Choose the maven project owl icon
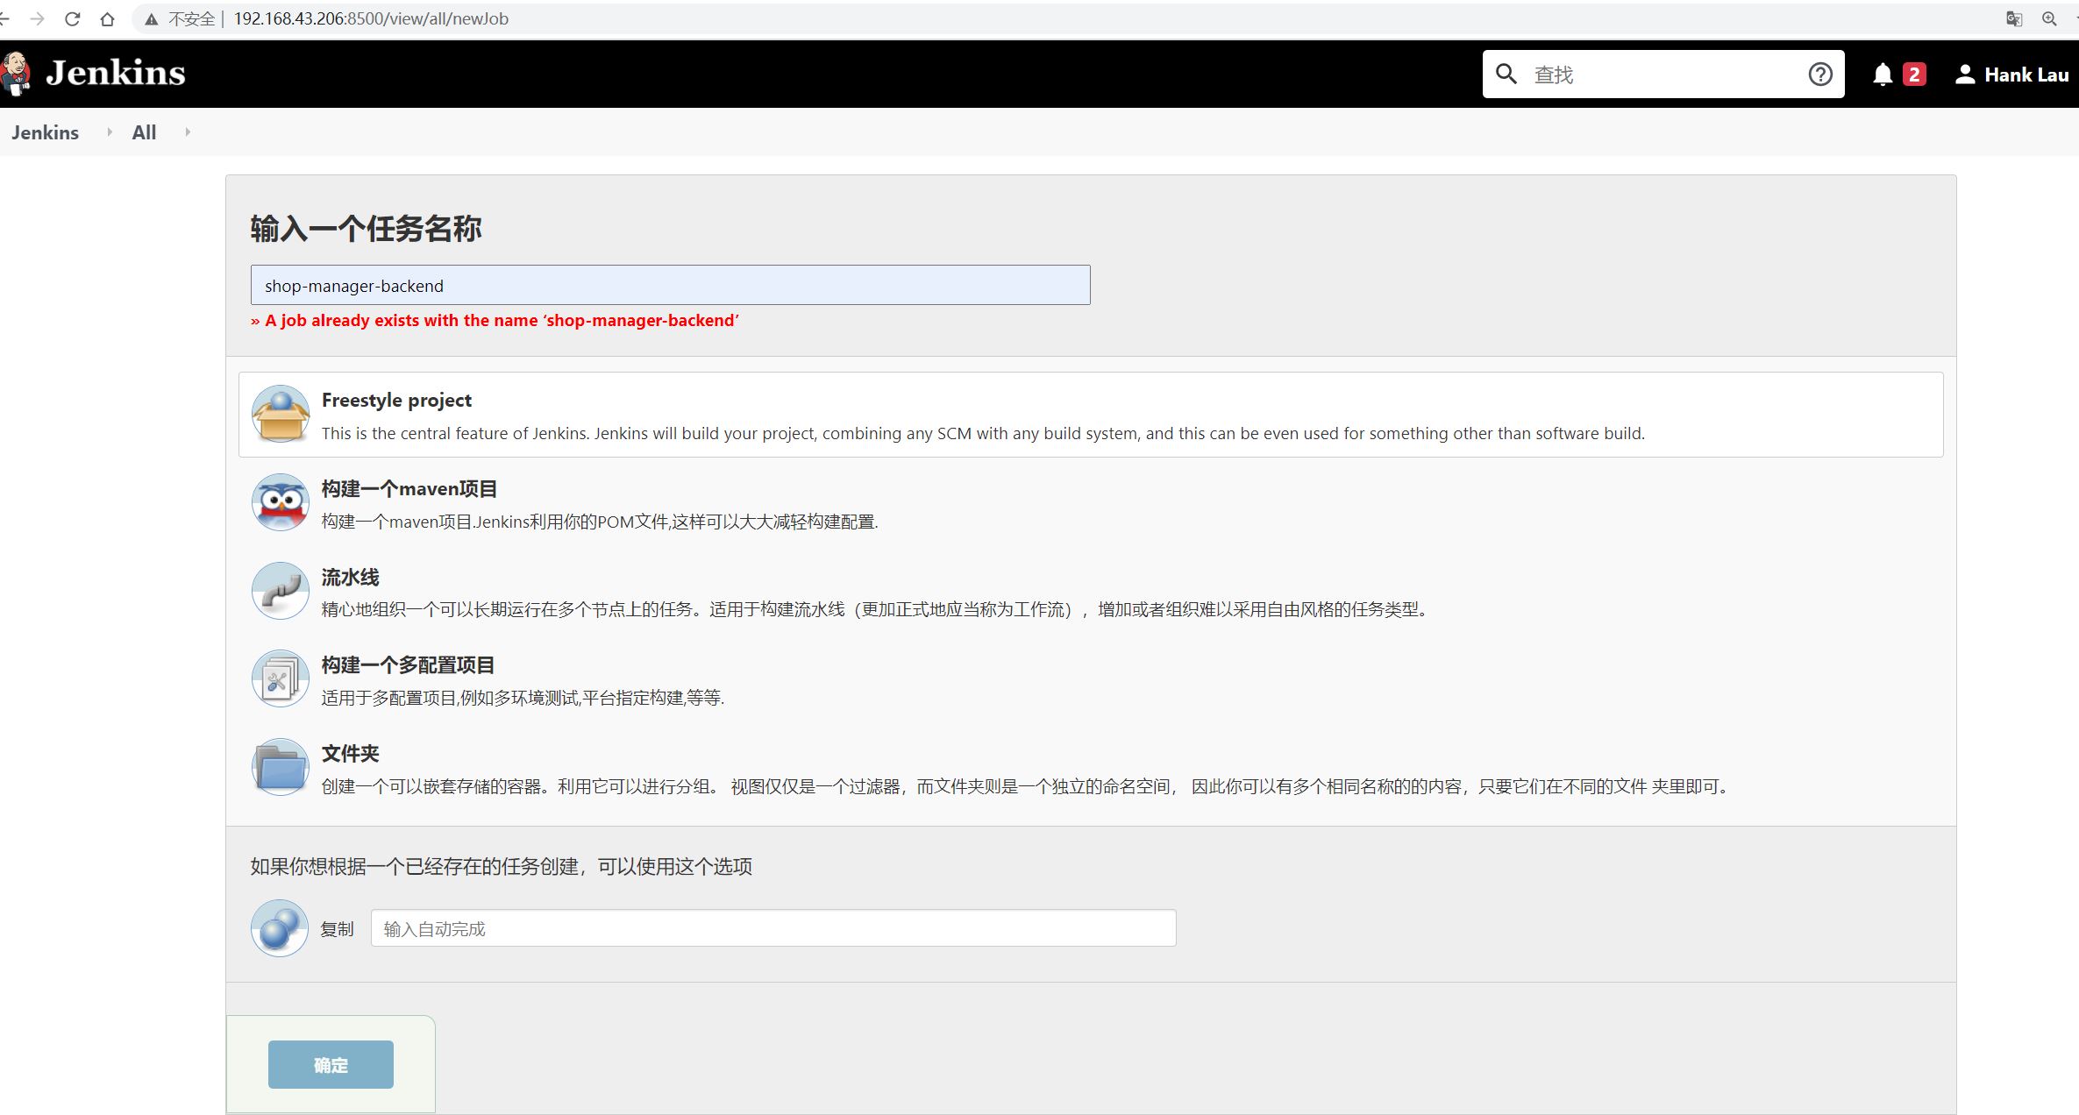Viewport: 2079px width, 1115px height. (280, 502)
